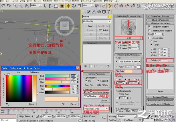Activate the Select Object arrow tool
Viewport: 176px width, 122px height.
coord(45,6)
